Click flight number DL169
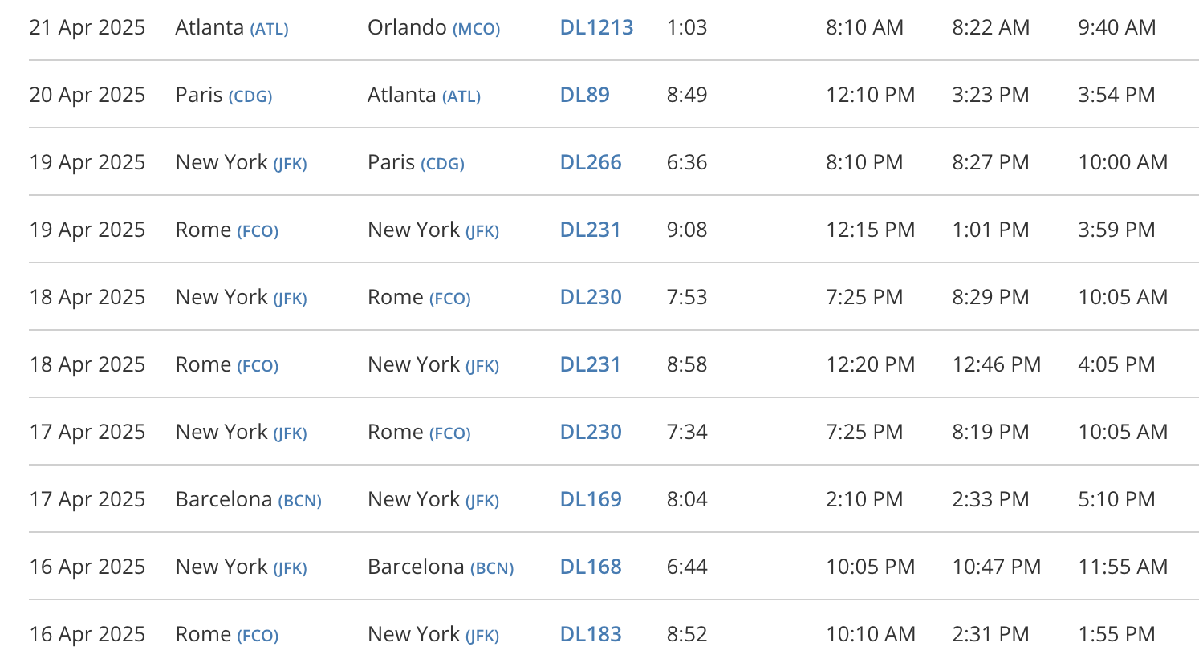This screenshot has width=1199, height=663. coord(591,499)
